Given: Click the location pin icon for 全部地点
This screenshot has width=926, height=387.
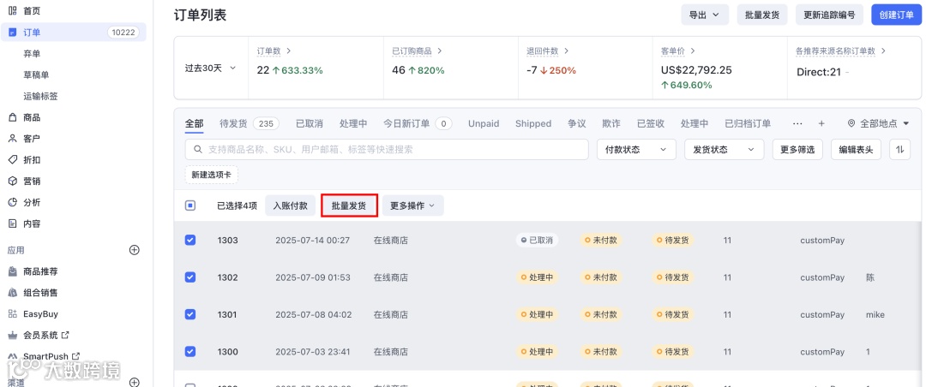Looking at the screenshot, I should point(851,123).
